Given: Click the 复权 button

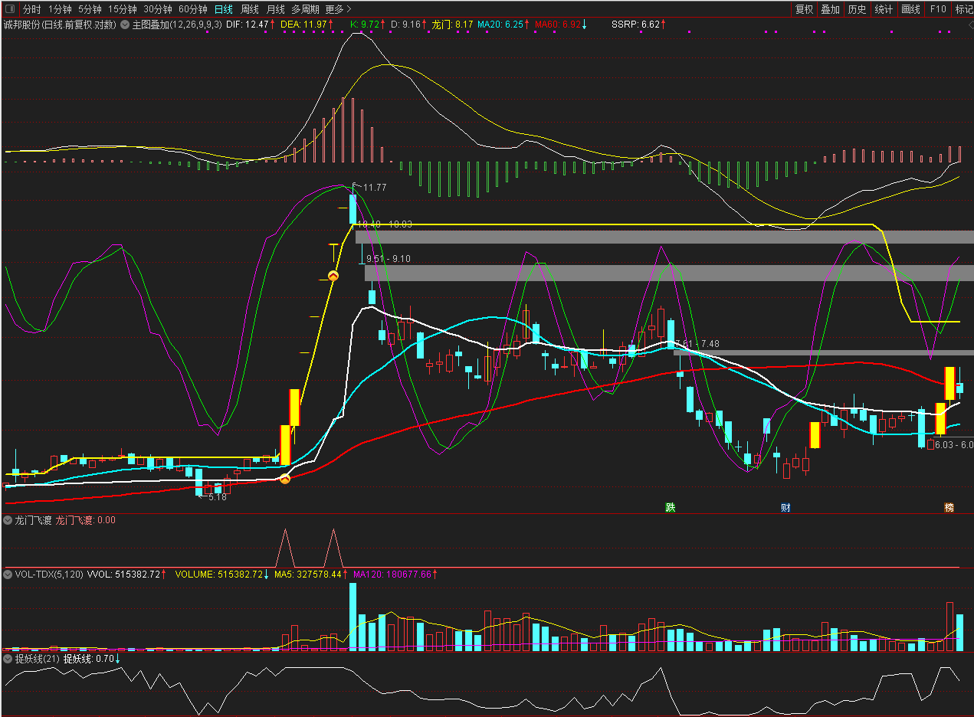Looking at the screenshot, I should tap(804, 9).
